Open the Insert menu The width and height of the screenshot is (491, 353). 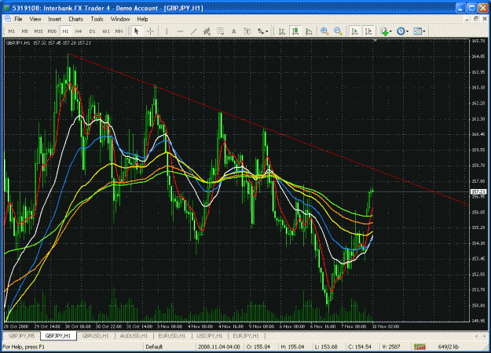pos(54,19)
